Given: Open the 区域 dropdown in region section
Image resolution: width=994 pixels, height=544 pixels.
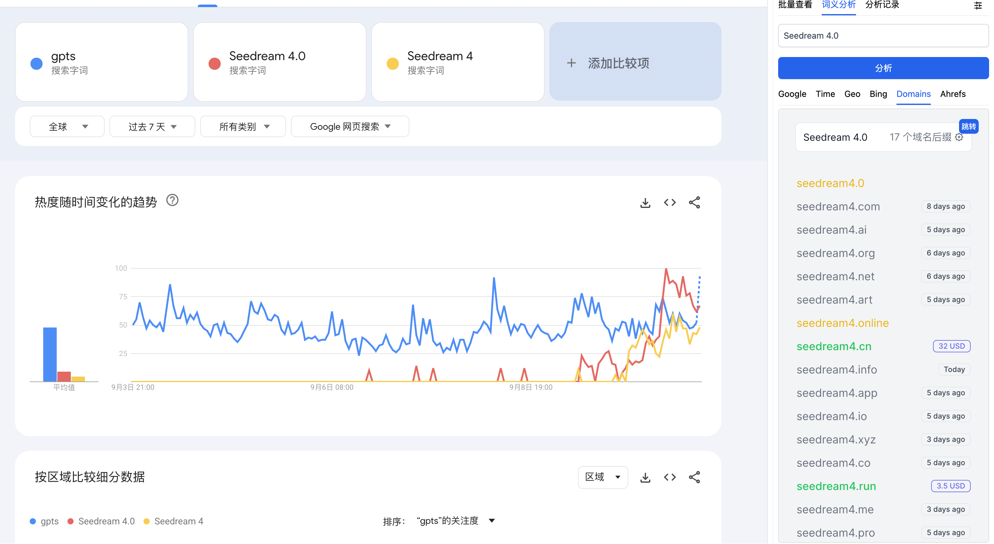Looking at the screenshot, I should coord(603,477).
